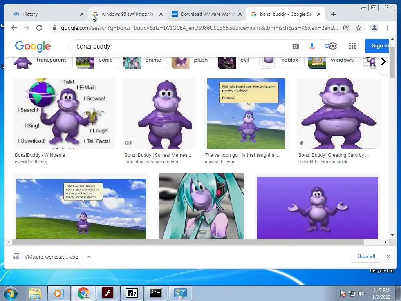Switch to the History tab
Image resolution: width=401 pixels, height=301 pixels.
point(47,14)
